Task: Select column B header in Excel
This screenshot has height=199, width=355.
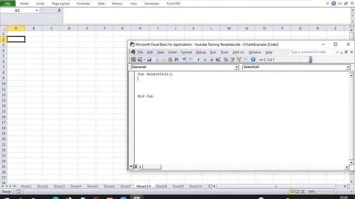Action: [34, 28]
